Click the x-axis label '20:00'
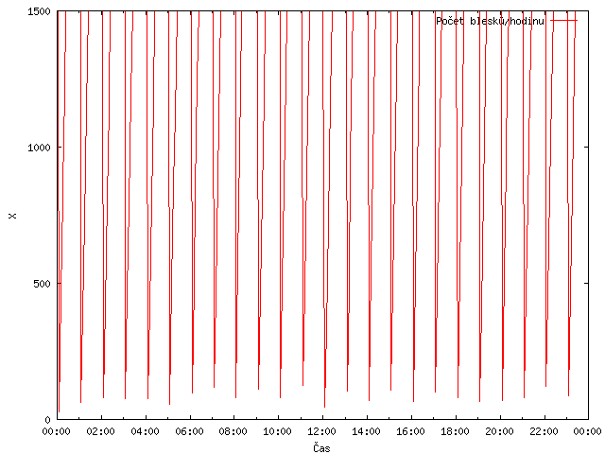This screenshot has height=454, width=605. click(x=500, y=431)
